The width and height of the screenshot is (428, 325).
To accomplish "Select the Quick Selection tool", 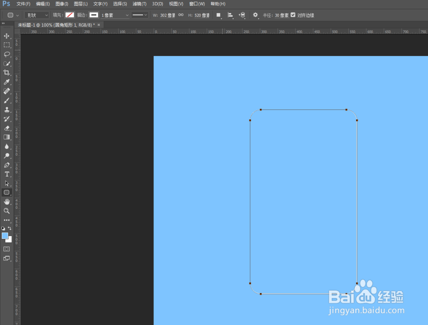I will (x=6, y=63).
